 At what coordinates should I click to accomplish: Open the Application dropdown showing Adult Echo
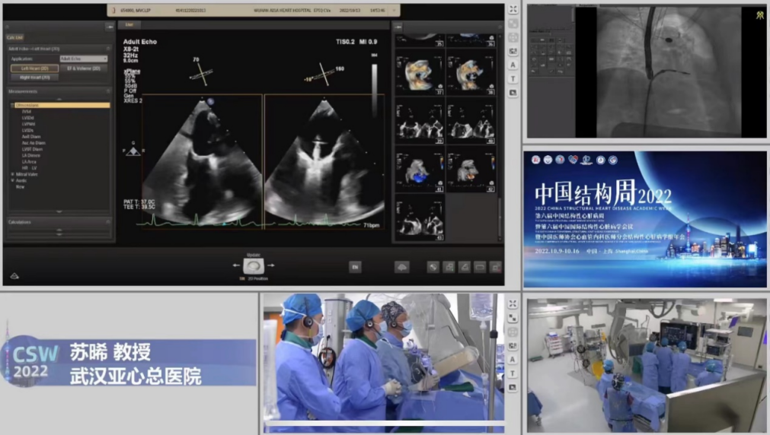83,59
